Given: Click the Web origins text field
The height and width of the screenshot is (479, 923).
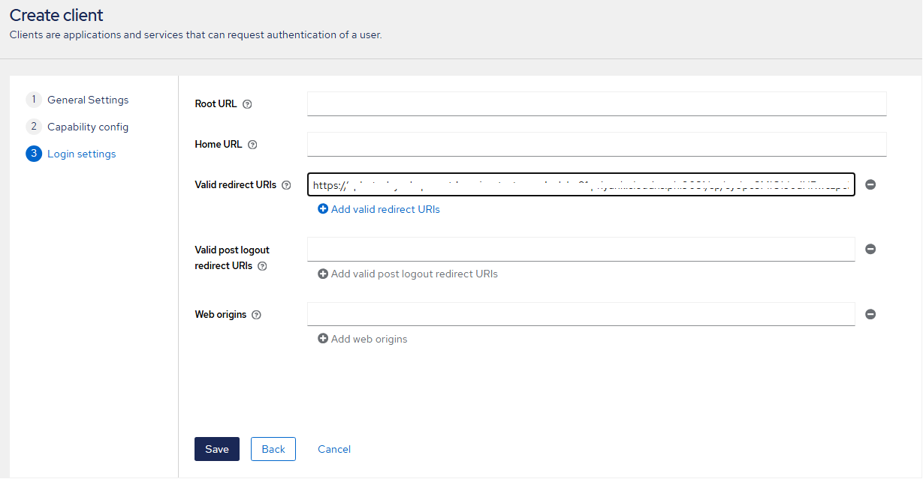Looking at the screenshot, I should pos(581,314).
